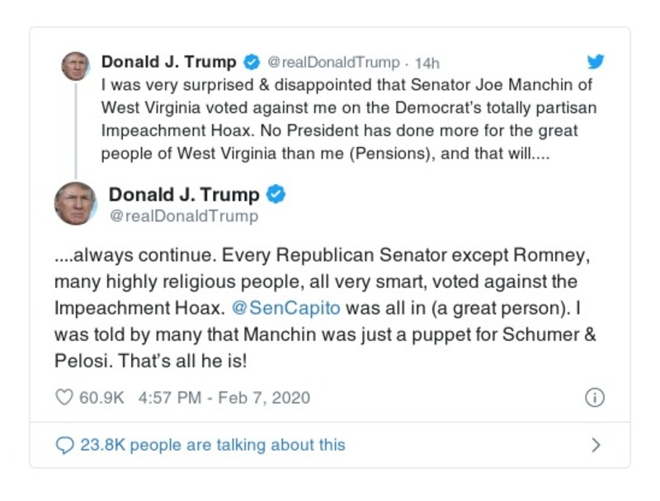Image resolution: width=660 pixels, height=501 pixels.
Task: Click the 60.9K likes count
Action: click(101, 398)
